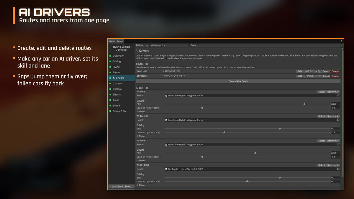
Task: Click AI Racer 1 Skill value 0.85
Action: pyautogui.click(x=335, y=104)
